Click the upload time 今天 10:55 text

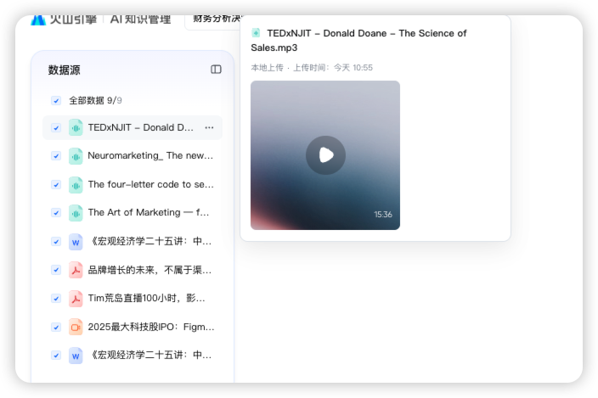click(x=353, y=68)
